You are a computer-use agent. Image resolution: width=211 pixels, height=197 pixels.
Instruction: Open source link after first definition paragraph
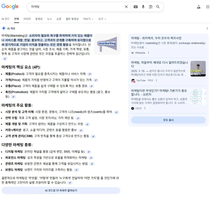click(x=5, y=59)
